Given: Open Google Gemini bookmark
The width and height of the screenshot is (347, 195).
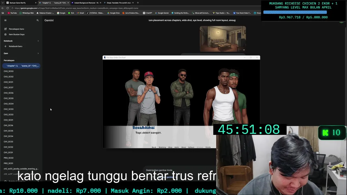Looking at the screenshot, I should pos(162,13).
